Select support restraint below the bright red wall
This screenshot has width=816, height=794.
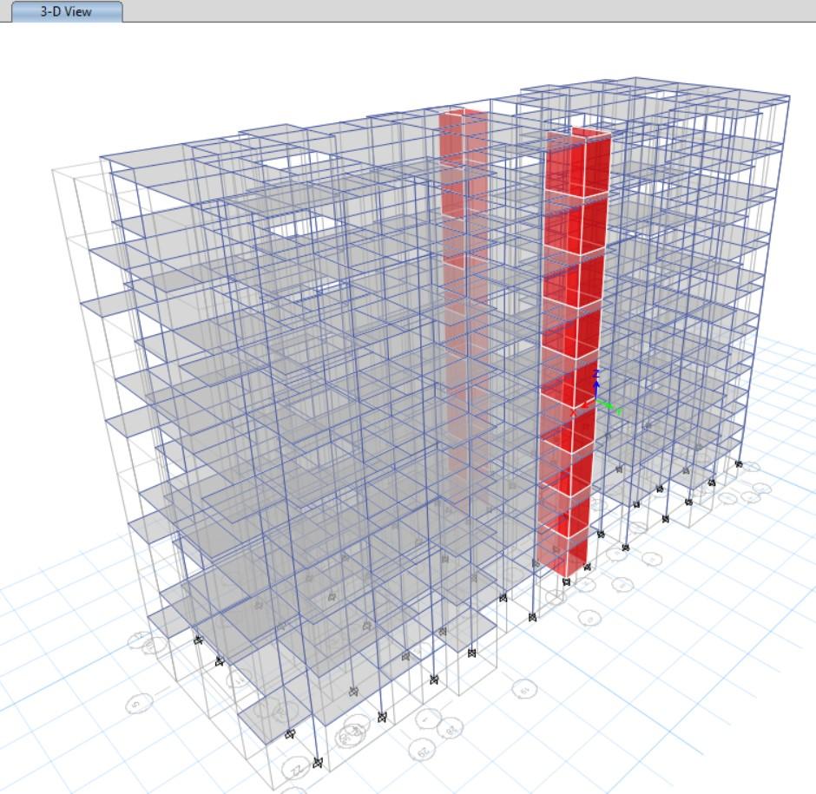click(566, 581)
